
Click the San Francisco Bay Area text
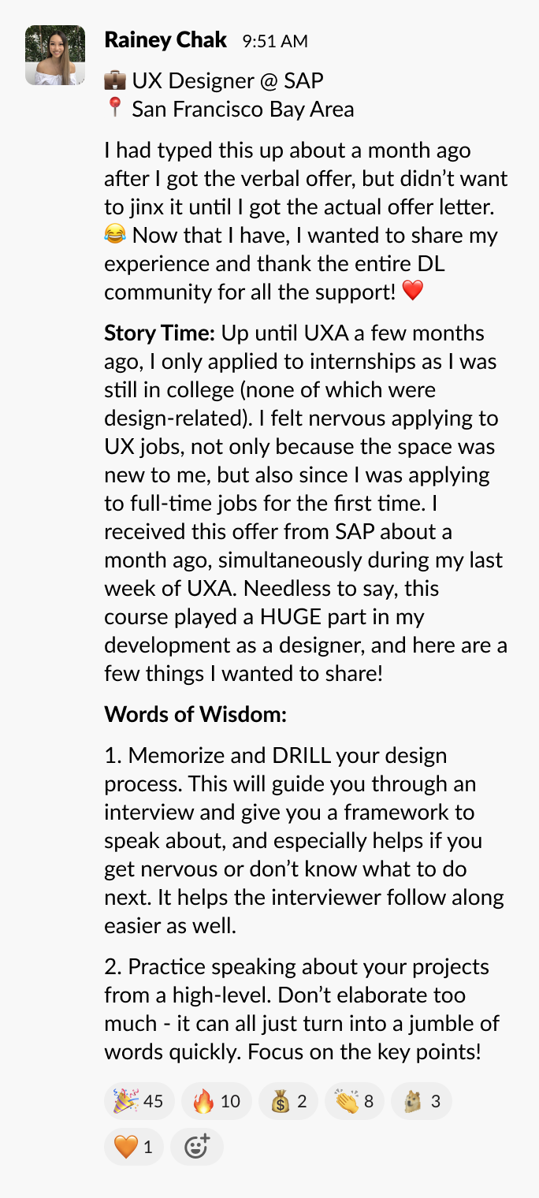click(243, 109)
